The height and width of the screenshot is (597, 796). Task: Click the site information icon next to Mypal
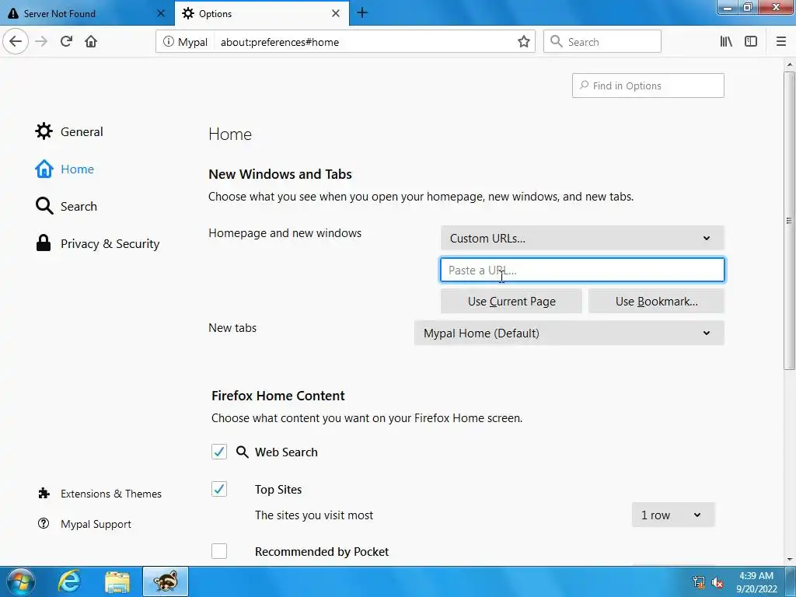168,42
